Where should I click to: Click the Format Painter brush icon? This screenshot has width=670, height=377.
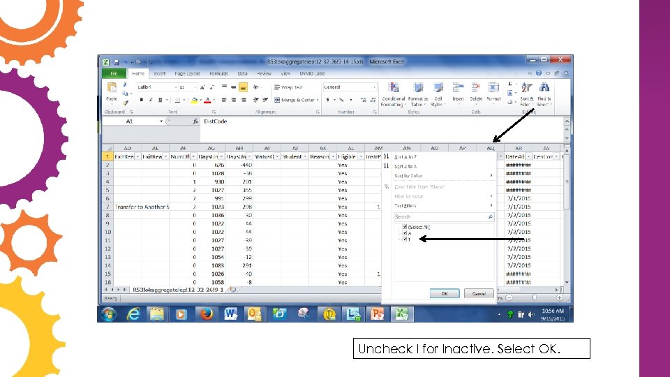(x=125, y=103)
